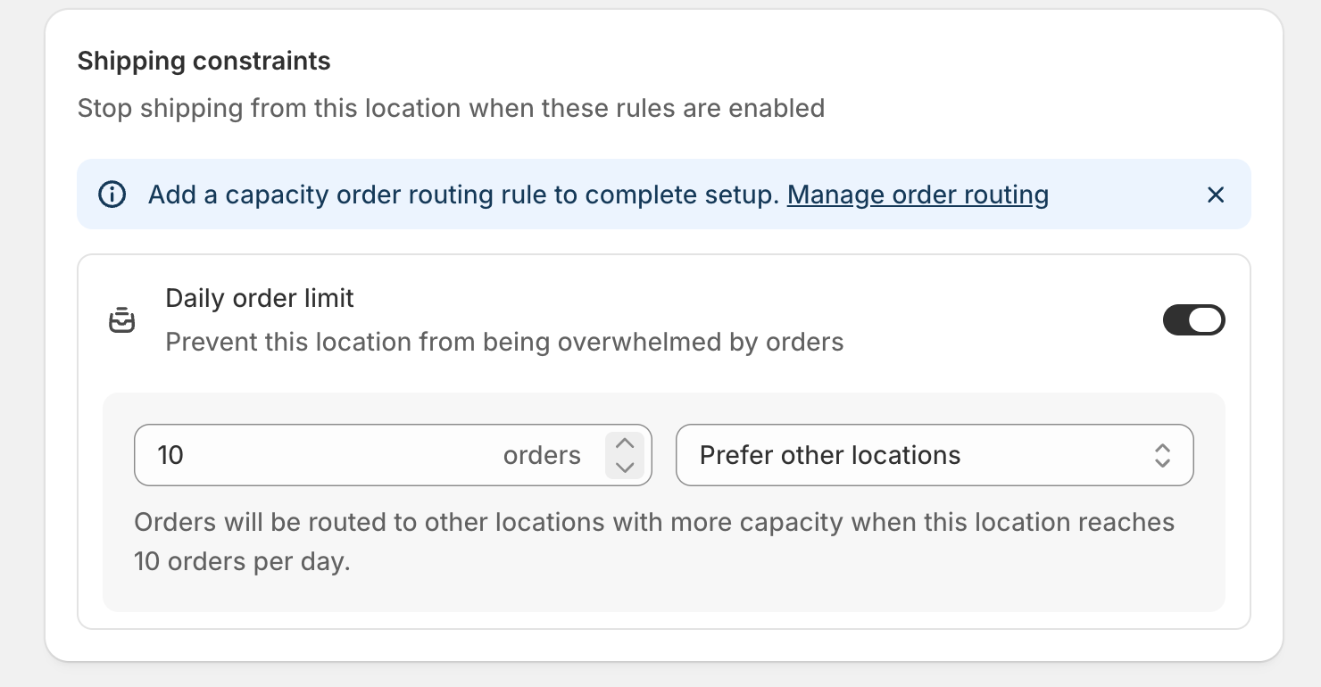
Task: Follow the Manage order routing hyperlink
Action: [x=918, y=195]
